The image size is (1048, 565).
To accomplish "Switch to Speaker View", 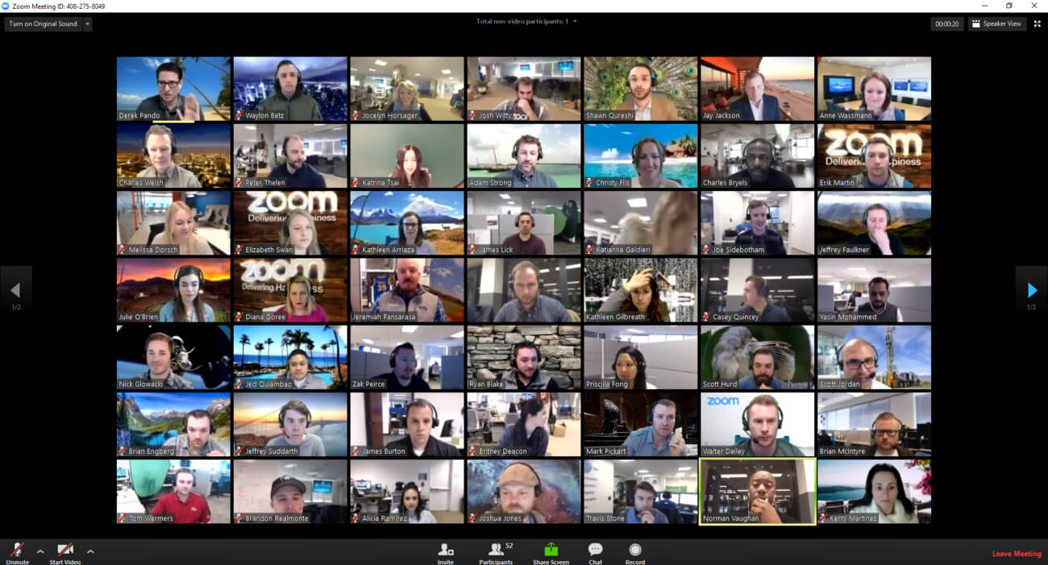I will 997,24.
